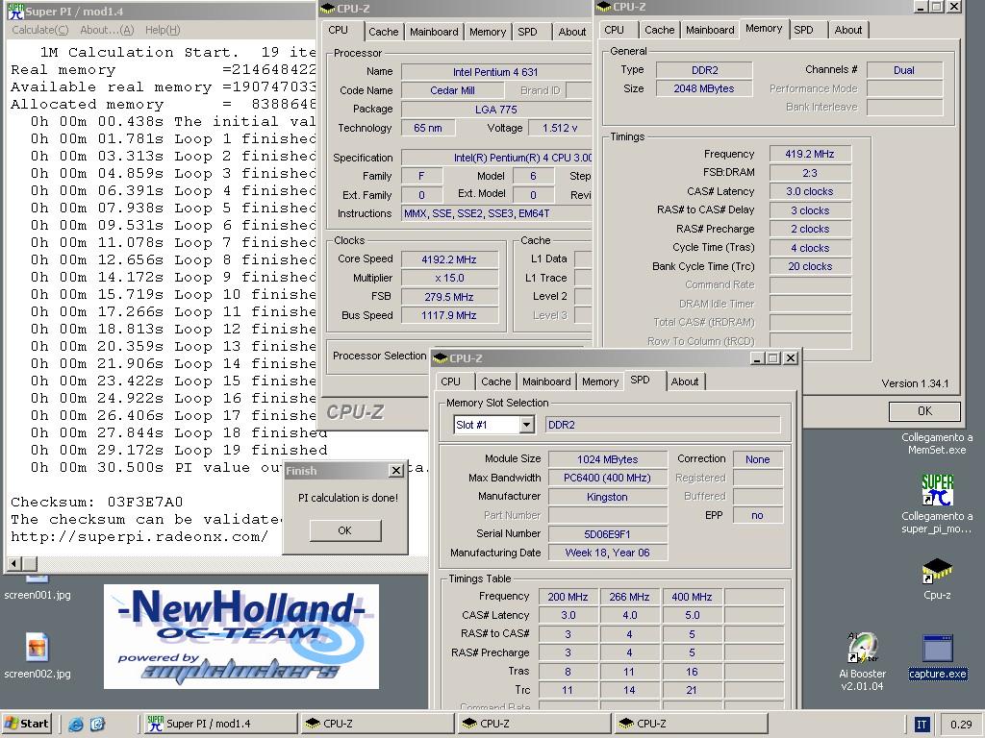Click Bank Cycle Time 20 clocks field
The width and height of the screenshot is (985, 738).
(x=810, y=267)
